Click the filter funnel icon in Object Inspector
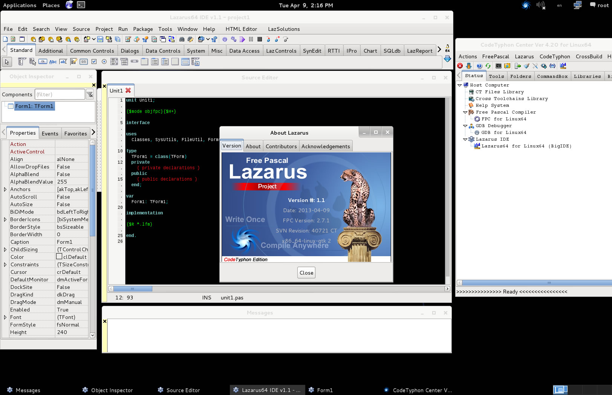The height and width of the screenshot is (395, 612). (90, 94)
